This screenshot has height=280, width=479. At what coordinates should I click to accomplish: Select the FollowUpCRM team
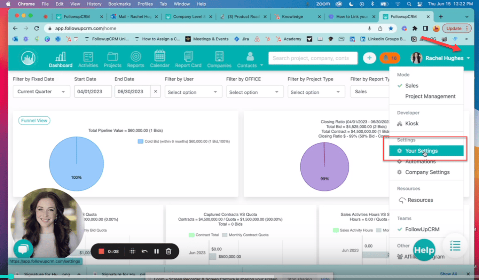(x=422, y=230)
